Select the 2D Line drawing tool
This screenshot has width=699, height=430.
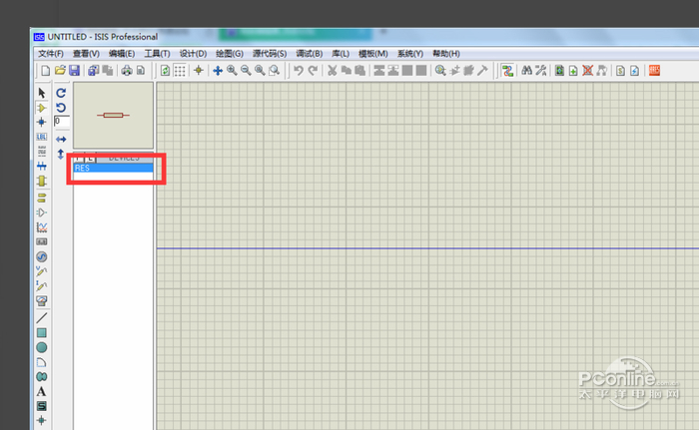42,317
